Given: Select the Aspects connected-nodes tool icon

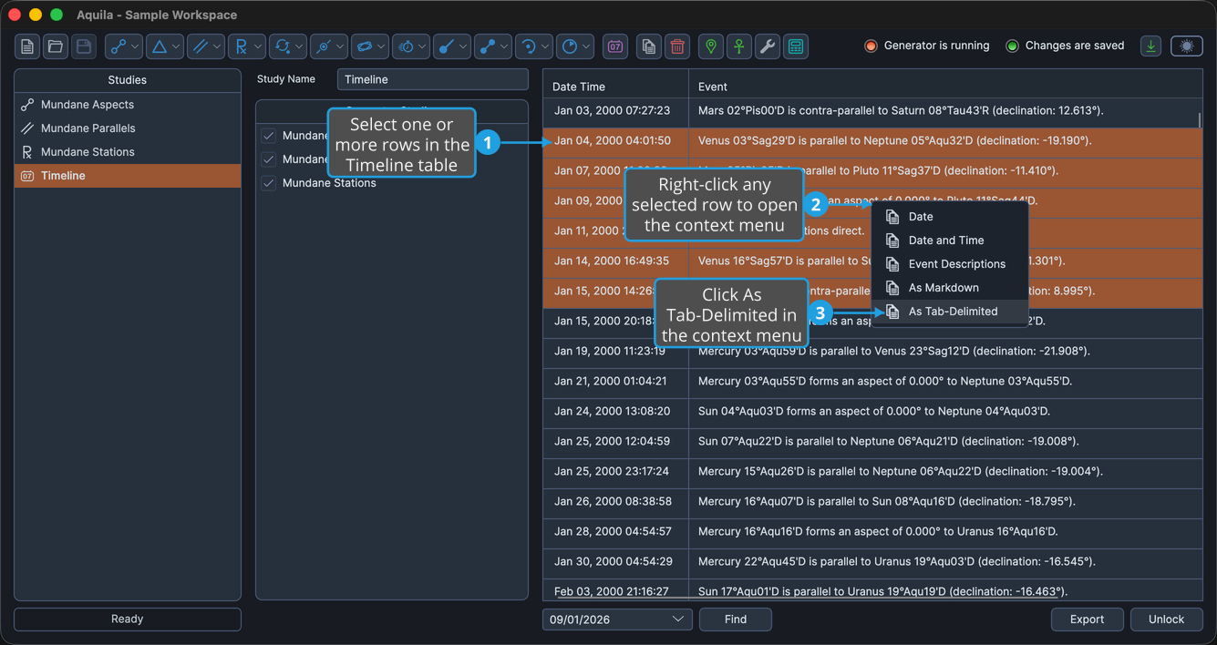Looking at the screenshot, I should [x=119, y=46].
